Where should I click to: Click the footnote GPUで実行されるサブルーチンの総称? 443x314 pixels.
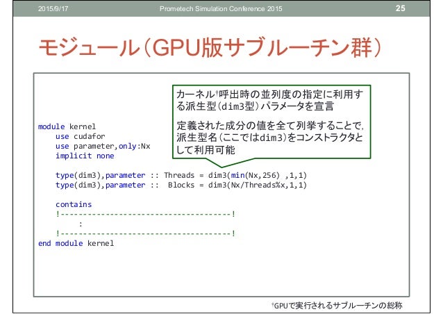pos(337,306)
